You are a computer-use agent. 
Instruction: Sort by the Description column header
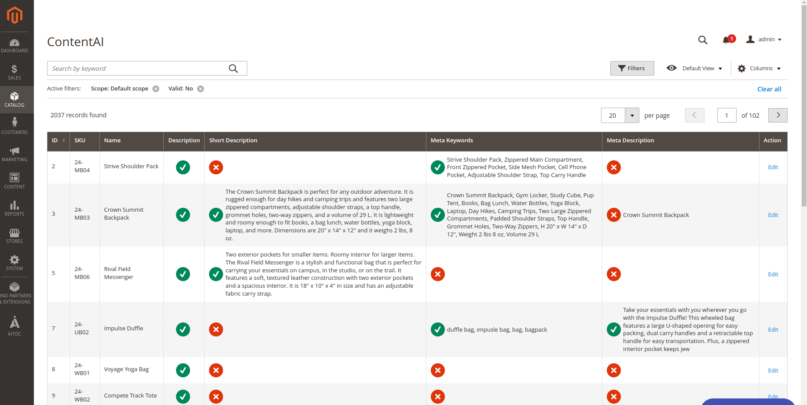click(184, 141)
